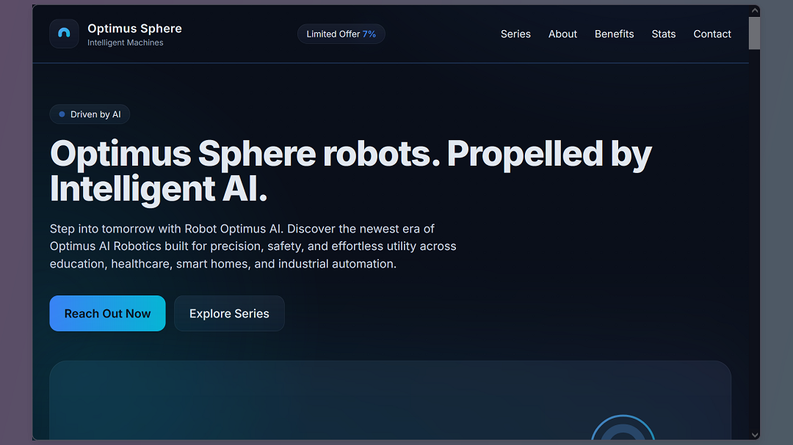The width and height of the screenshot is (793, 445).
Task: Open the Benefits nav item
Action: pyautogui.click(x=614, y=34)
